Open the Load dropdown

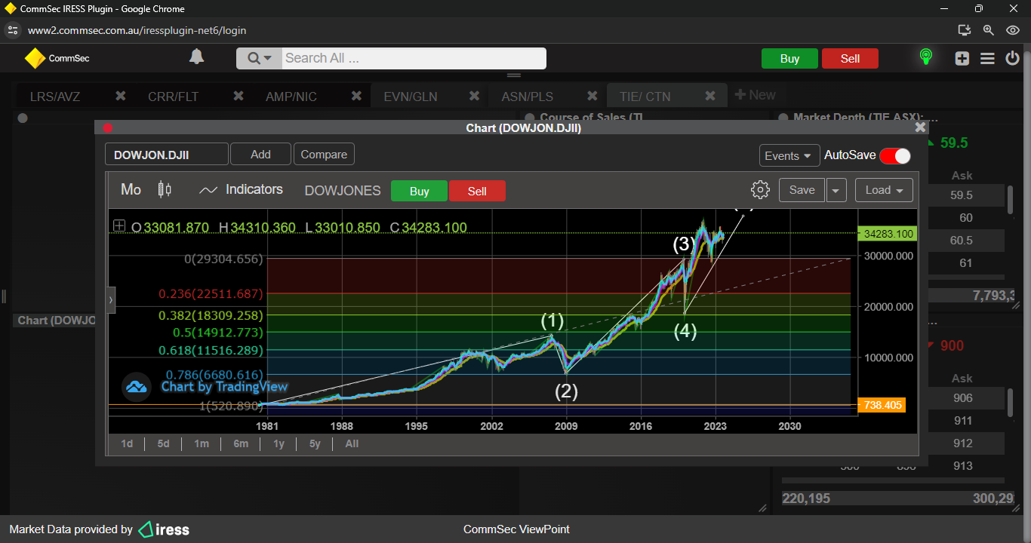(x=884, y=190)
